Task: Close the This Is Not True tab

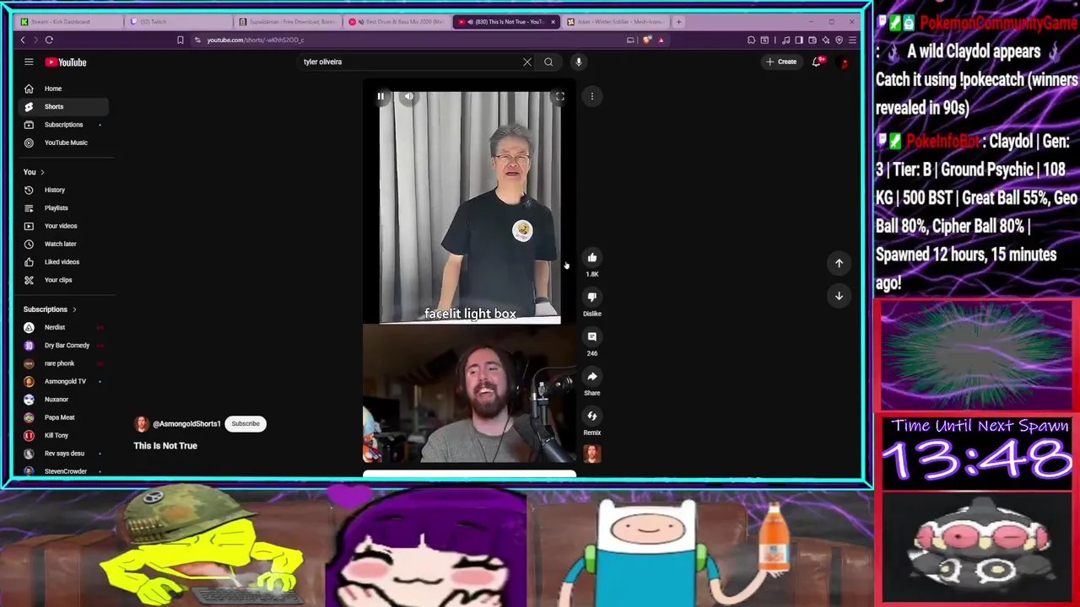Action: point(553,22)
